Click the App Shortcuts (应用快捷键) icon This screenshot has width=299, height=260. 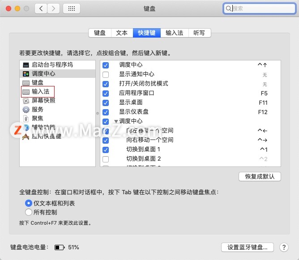26,136
